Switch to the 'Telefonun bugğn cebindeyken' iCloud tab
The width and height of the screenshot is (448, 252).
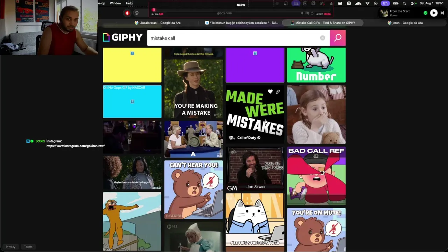[241, 23]
